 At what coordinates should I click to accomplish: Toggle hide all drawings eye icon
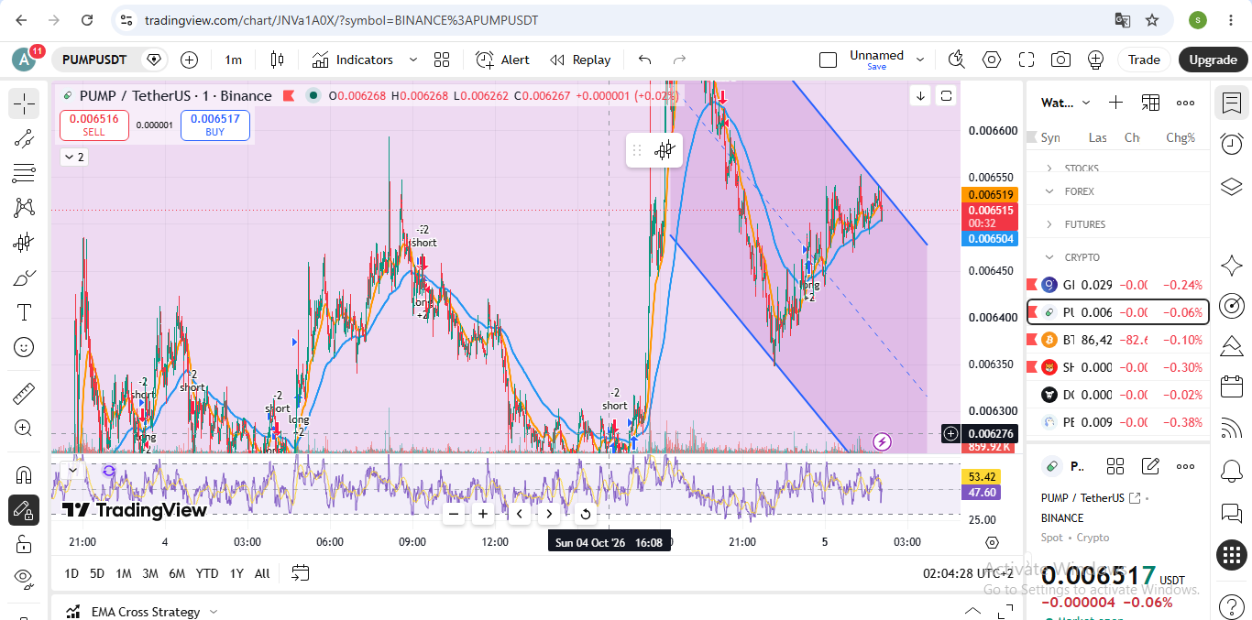tap(24, 577)
